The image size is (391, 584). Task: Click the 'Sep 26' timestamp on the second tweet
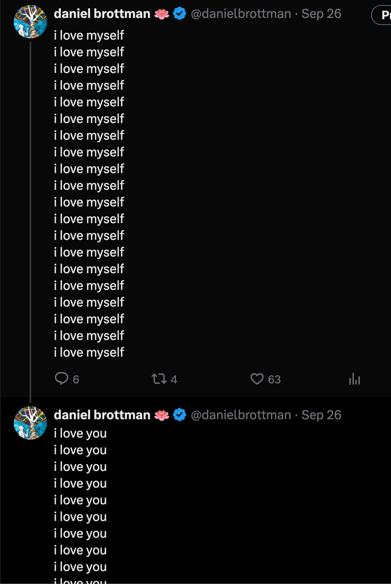(321, 415)
